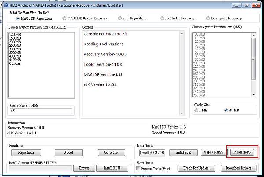Click Install HSPL button
Screen dimensions: 264x177
coord(242,152)
